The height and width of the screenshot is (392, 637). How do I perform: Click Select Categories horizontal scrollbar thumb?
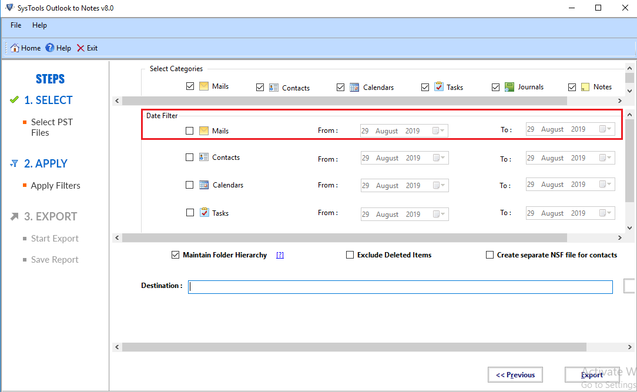(344, 100)
